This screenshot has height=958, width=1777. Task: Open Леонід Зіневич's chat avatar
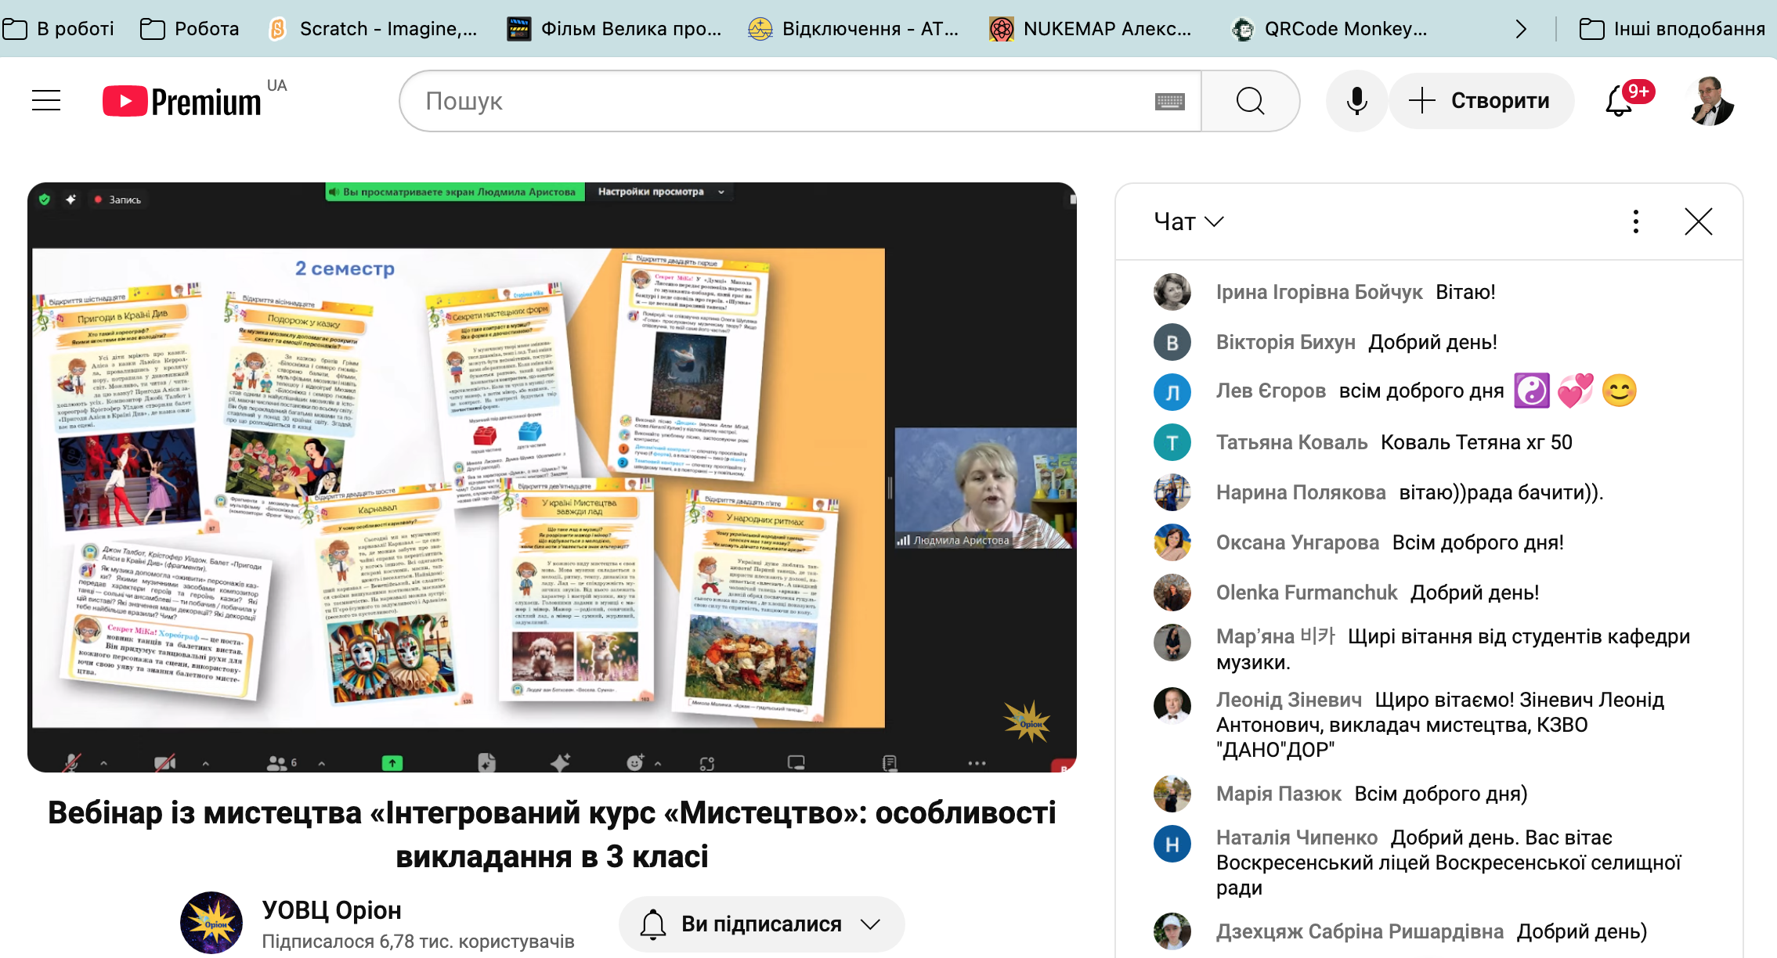coord(1172,706)
